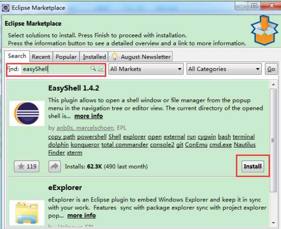The width and height of the screenshot is (281, 229).
Task: Open EasyShell more info link
Action: [x=89, y=116]
